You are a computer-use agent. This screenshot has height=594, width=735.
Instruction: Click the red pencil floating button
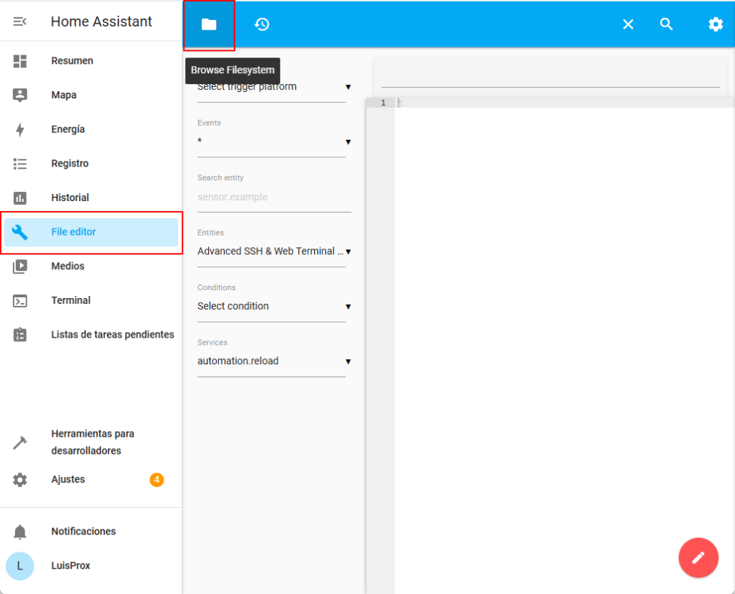(698, 557)
